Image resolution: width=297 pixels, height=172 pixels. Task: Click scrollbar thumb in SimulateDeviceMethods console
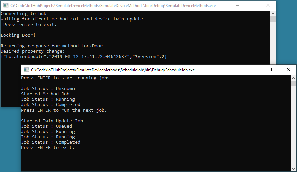(x=273, y=19)
